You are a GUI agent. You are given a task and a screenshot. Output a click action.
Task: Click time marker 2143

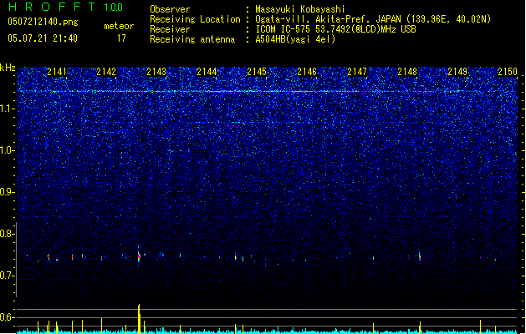tap(156, 72)
